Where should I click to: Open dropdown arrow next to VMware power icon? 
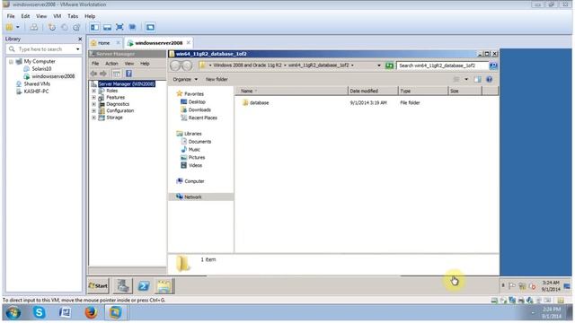(18, 27)
